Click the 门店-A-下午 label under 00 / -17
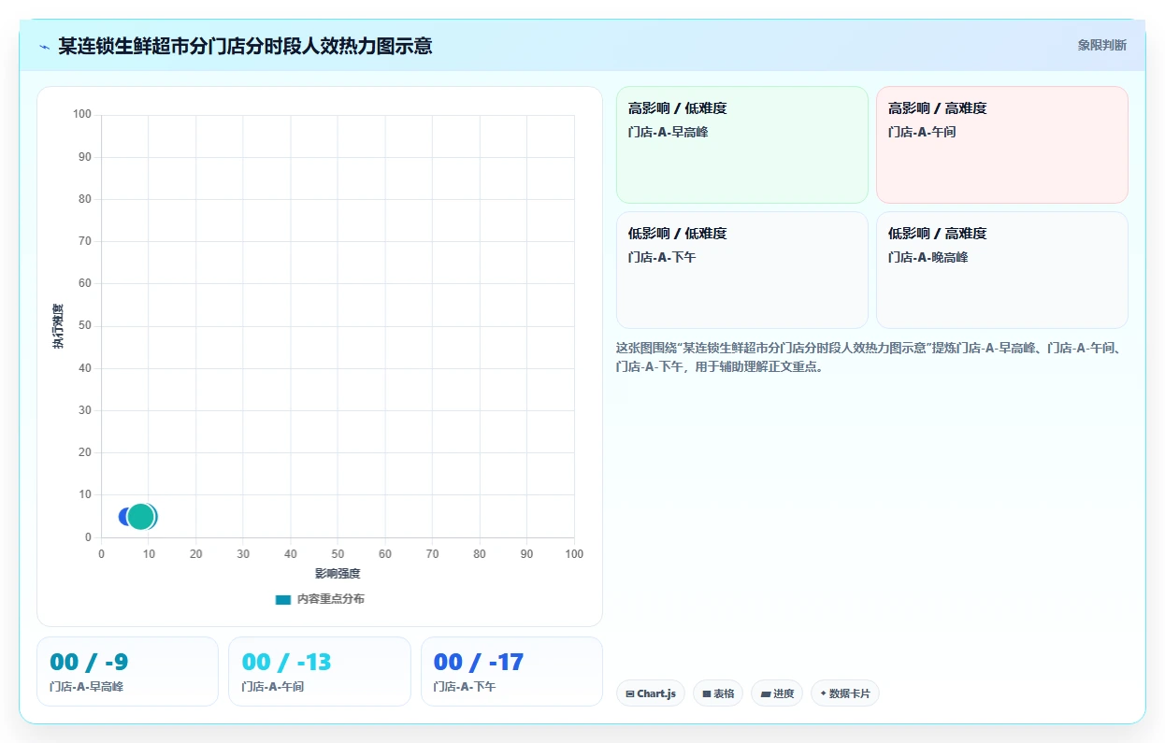 tap(465, 687)
